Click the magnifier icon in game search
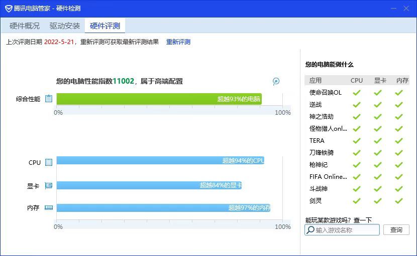Viewport: 417px width, 256px height. (310, 230)
